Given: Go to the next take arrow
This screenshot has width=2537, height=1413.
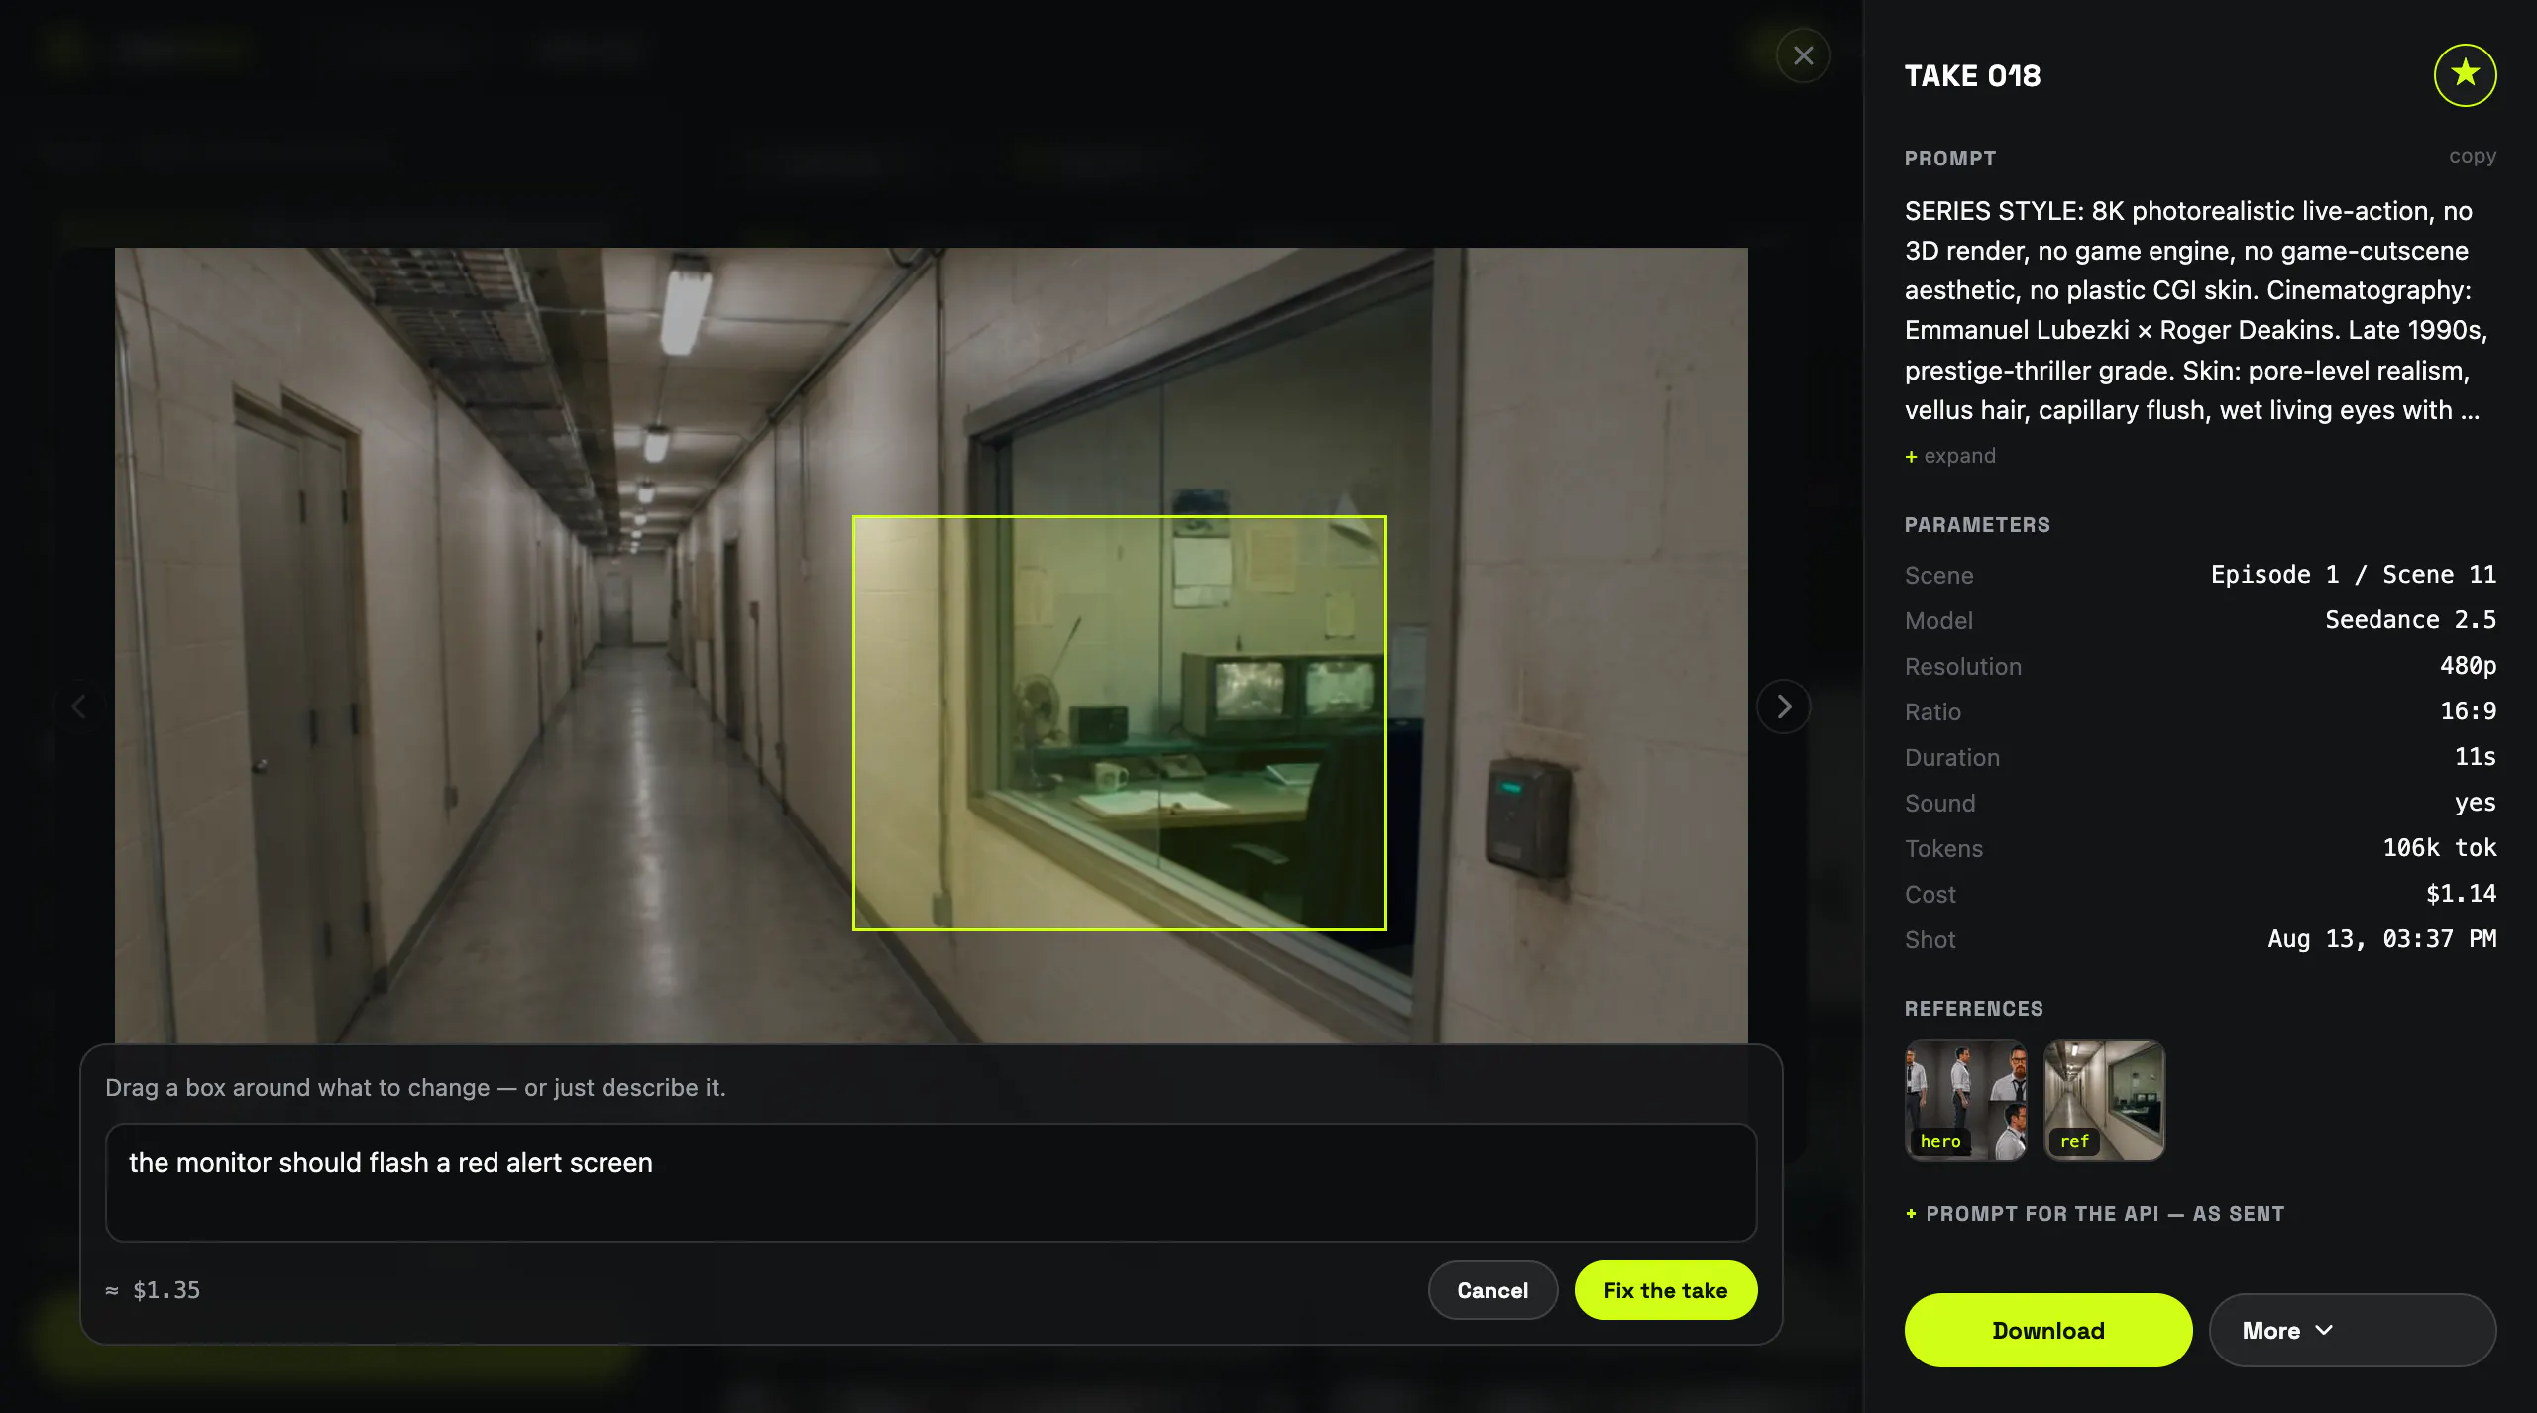Looking at the screenshot, I should (1784, 706).
